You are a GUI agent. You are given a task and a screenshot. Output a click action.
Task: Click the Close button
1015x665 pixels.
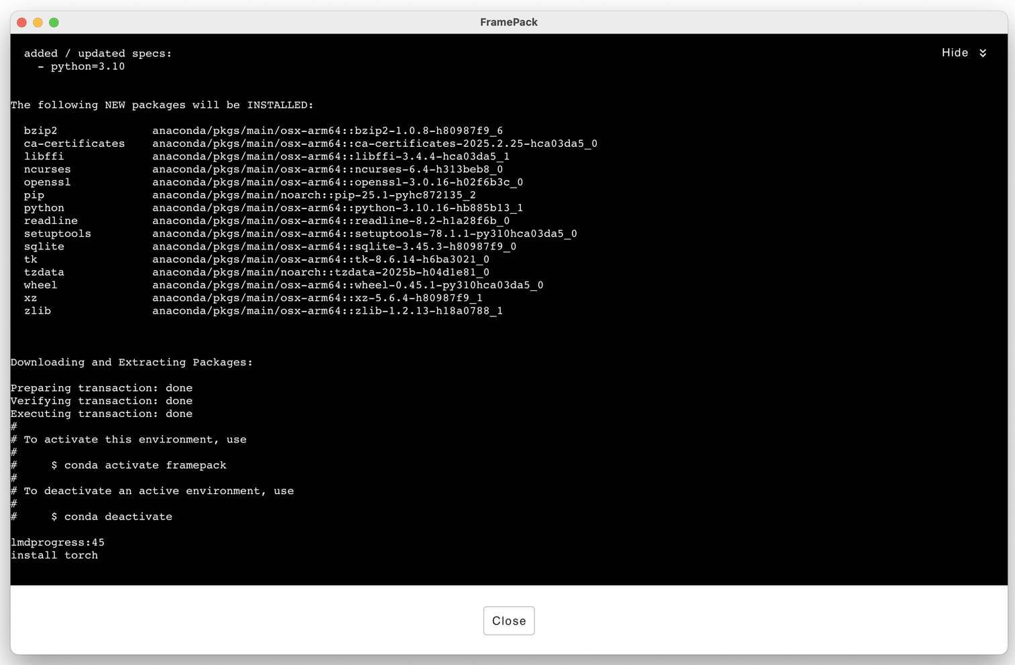[x=509, y=621]
